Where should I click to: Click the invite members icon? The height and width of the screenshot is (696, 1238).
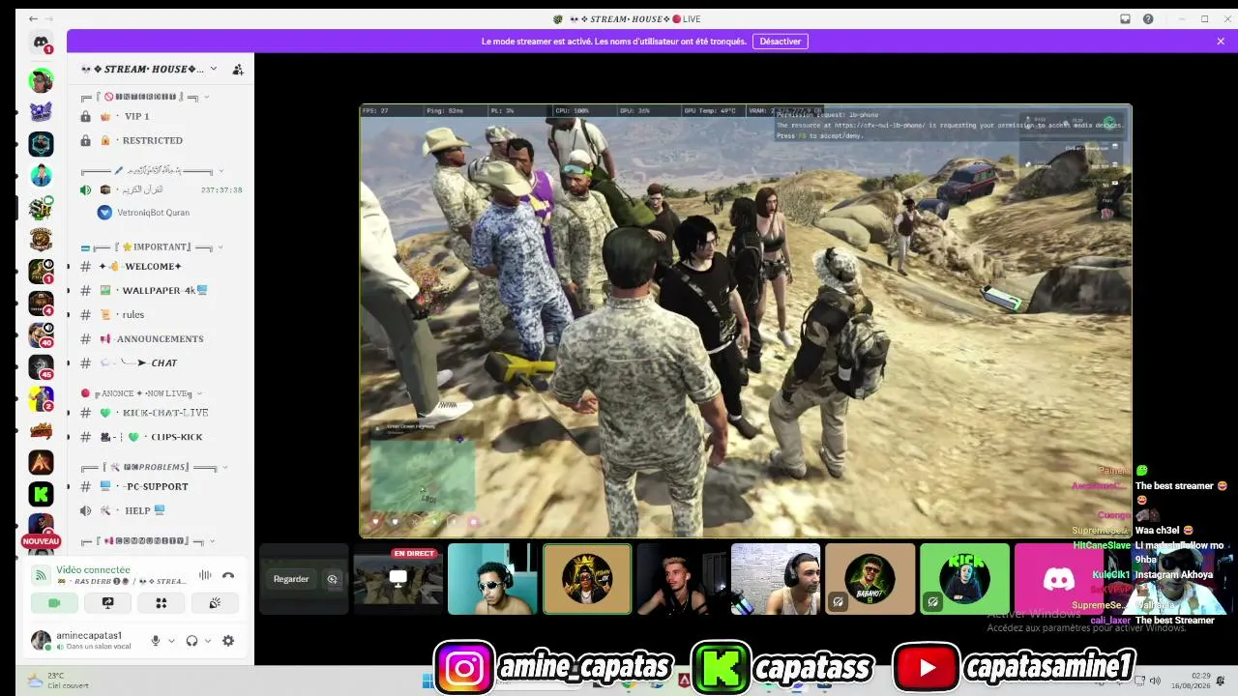tap(238, 70)
